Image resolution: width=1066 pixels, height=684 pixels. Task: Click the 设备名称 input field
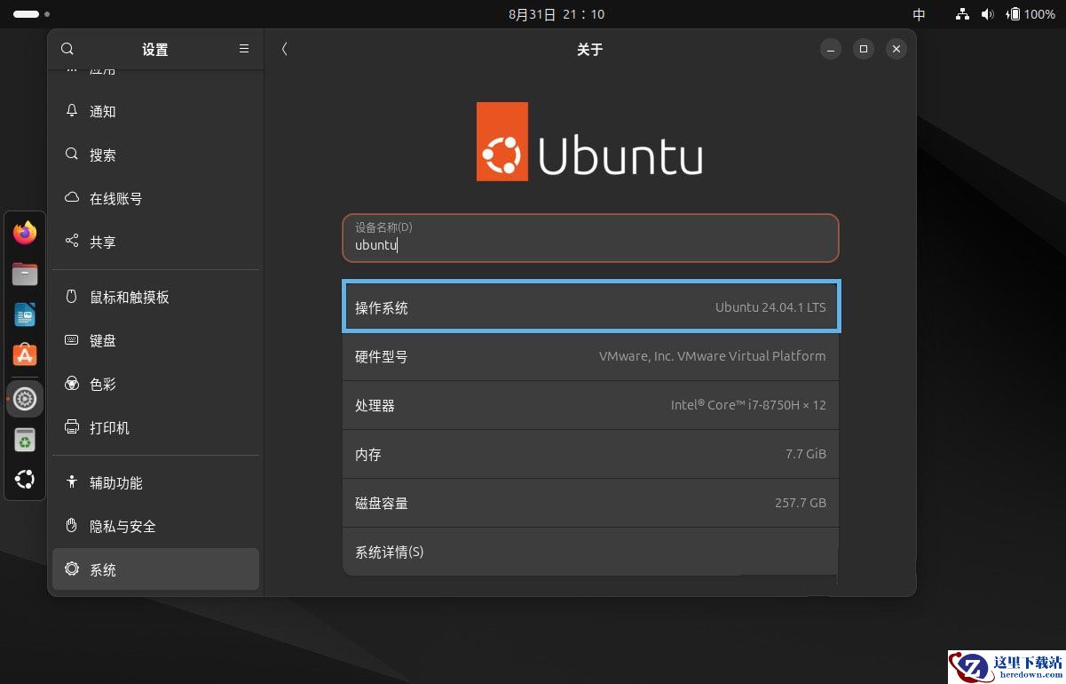tap(590, 238)
